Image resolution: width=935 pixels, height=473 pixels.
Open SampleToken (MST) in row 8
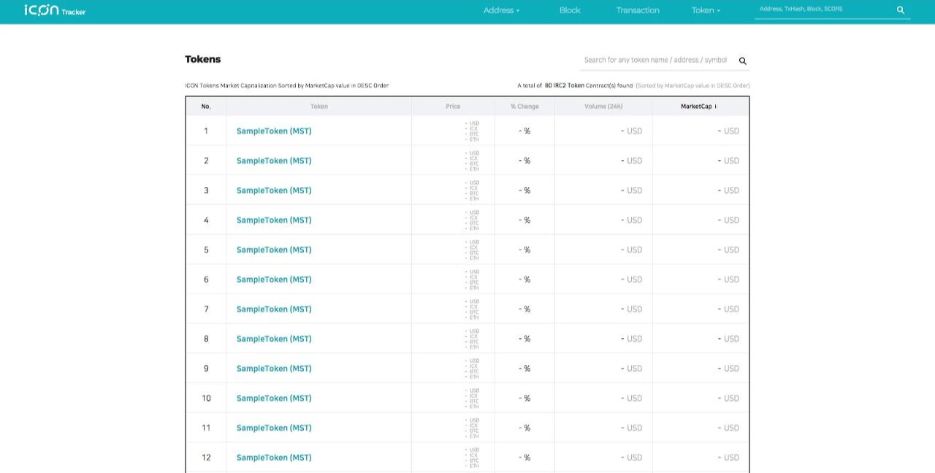point(274,339)
